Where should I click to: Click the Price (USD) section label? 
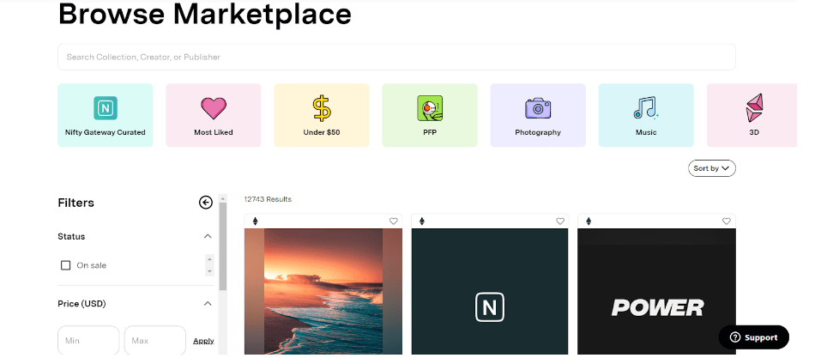[81, 303]
